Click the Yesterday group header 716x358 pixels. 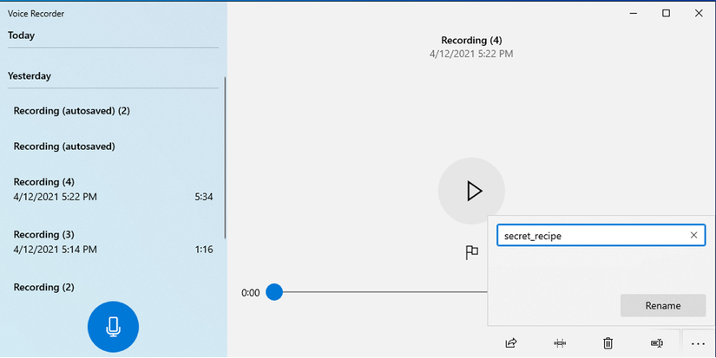coord(30,75)
